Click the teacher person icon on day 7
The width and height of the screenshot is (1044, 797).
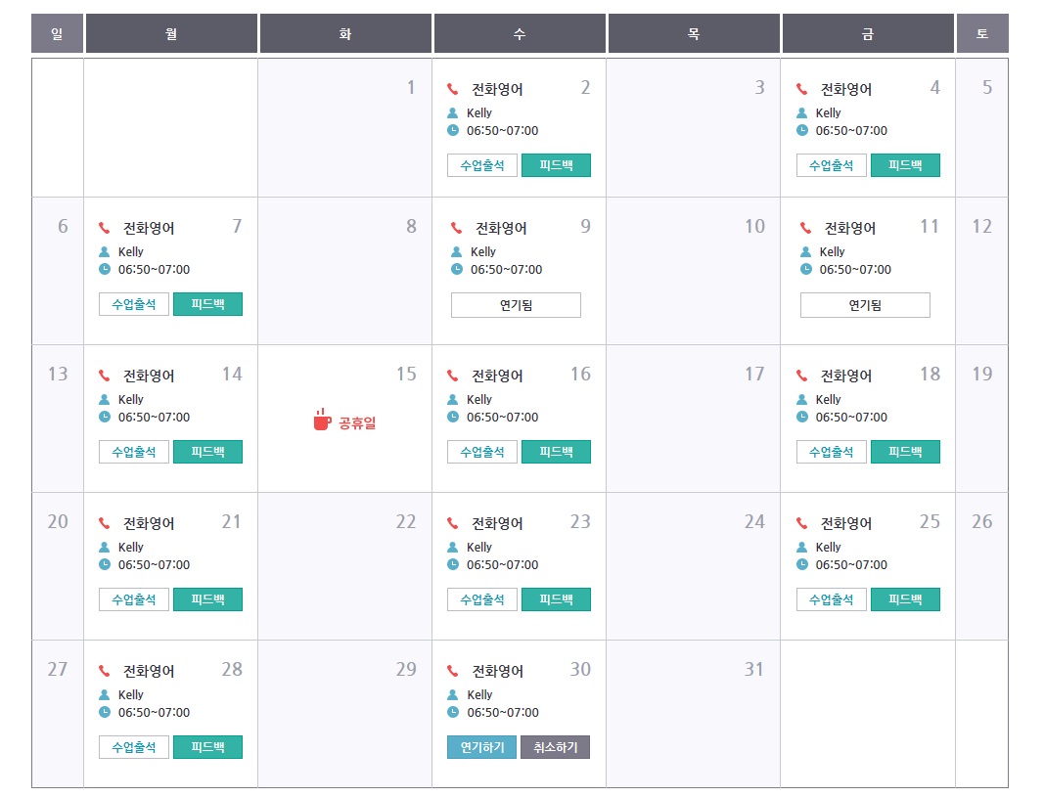click(105, 251)
